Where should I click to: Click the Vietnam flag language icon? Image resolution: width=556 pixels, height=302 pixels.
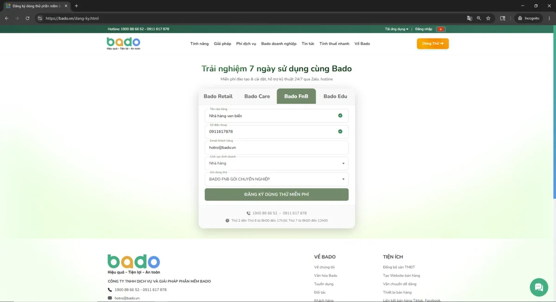click(x=441, y=29)
